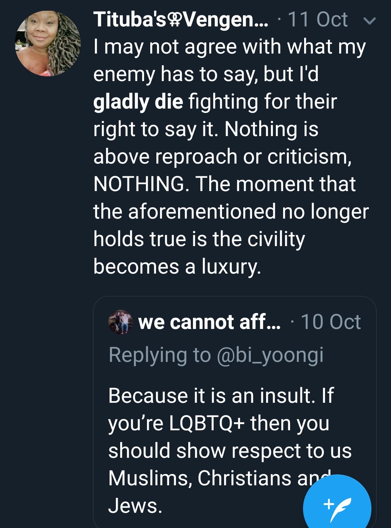Viewport: 391px width, 528px height.
Task: Click the 11 Oct timestamp
Action: coord(318,20)
